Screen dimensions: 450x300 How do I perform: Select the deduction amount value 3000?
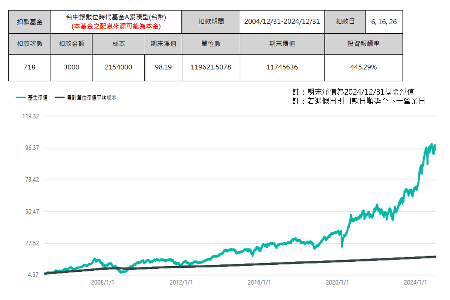tap(71, 67)
